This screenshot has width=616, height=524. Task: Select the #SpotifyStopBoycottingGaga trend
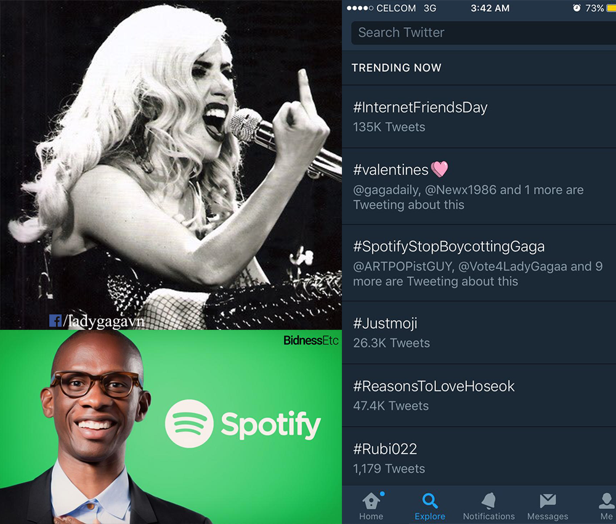[x=449, y=247]
